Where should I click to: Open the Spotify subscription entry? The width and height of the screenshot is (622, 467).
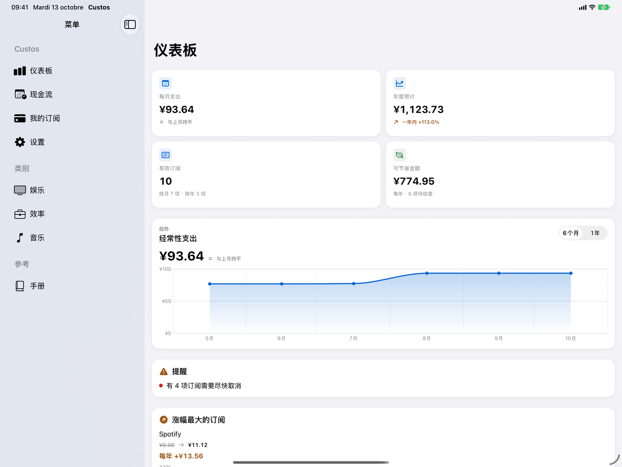point(170,434)
